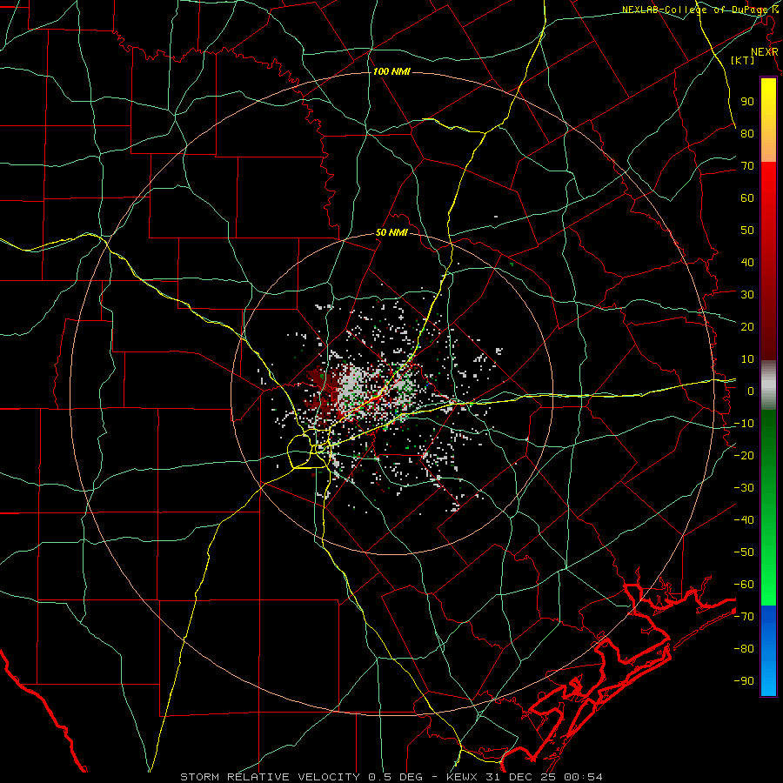Click the gray zero-velocity segment of the color bar
Image resolution: width=783 pixels, height=783 pixels.
click(768, 385)
